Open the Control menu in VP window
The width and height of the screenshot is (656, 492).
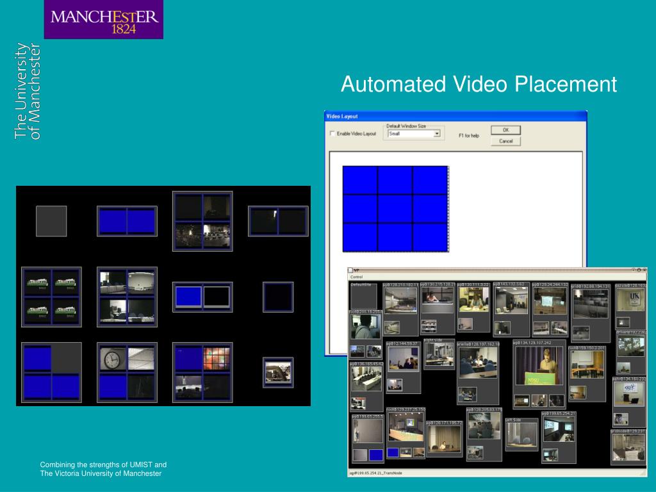coord(356,277)
